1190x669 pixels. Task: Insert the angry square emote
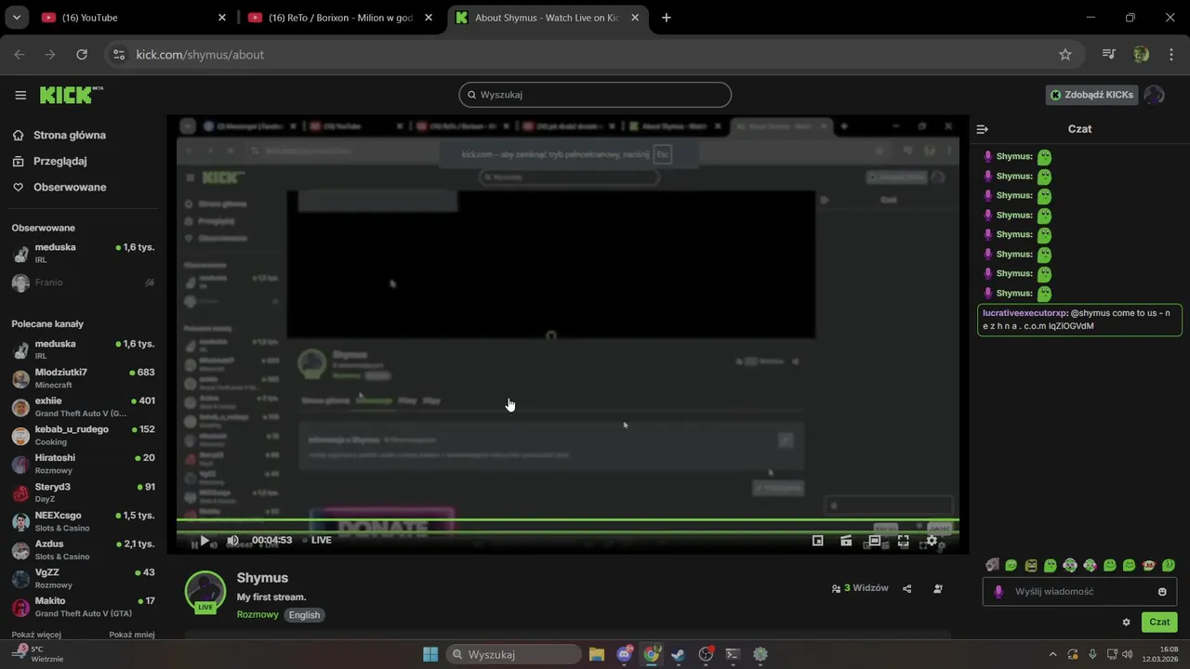pyautogui.click(x=1031, y=565)
